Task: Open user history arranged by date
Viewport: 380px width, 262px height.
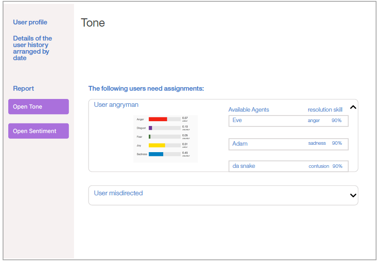Action: pos(33,48)
